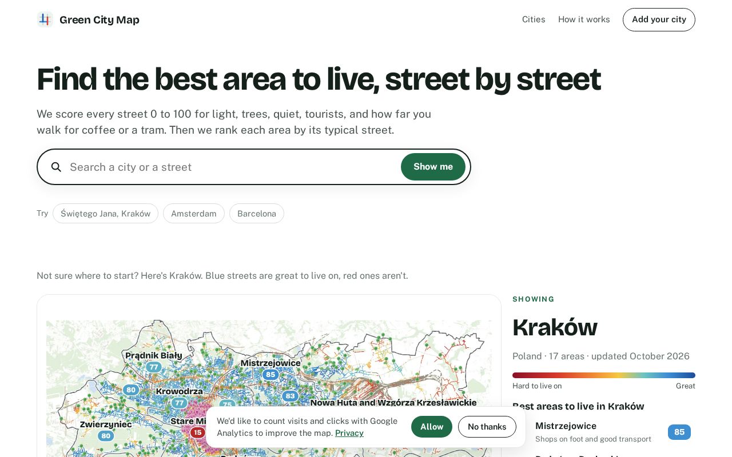Click the Add your city button
This screenshot has width=732, height=457.
pyautogui.click(x=659, y=19)
